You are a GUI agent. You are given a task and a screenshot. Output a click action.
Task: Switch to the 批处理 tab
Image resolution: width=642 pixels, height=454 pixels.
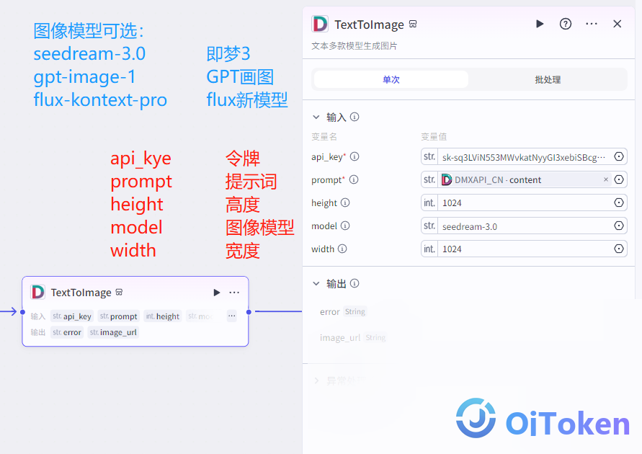(x=548, y=79)
